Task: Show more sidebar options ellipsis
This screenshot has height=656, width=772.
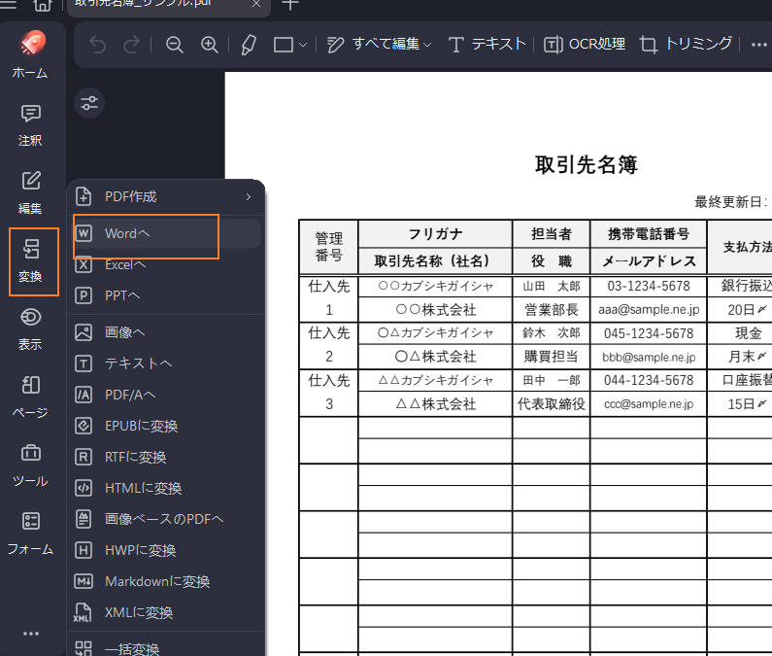Action: (x=30, y=634)
